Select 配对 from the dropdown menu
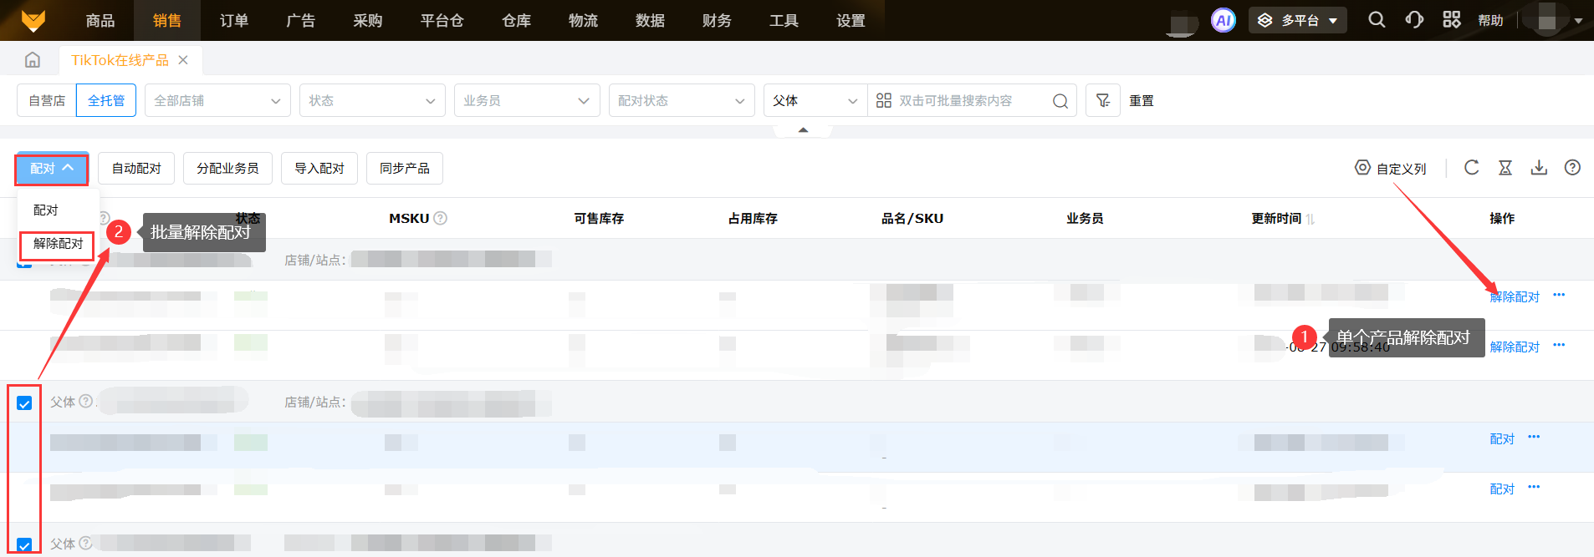This screenshot has height=557, width=1594. coord(46,210)
